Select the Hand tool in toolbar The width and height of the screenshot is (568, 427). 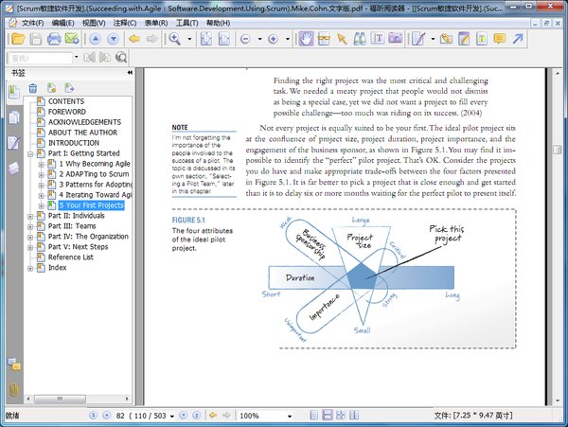(306, 39)
